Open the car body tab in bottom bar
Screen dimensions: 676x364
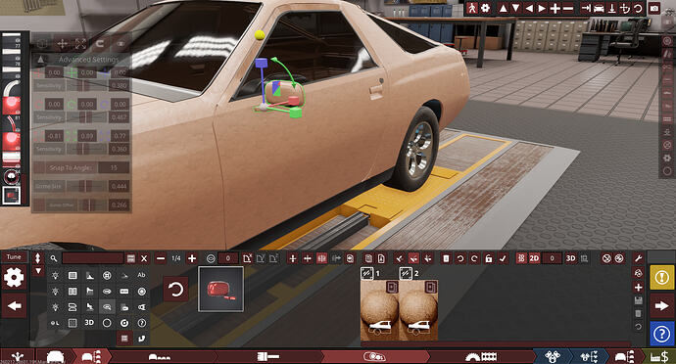(55, 357)
